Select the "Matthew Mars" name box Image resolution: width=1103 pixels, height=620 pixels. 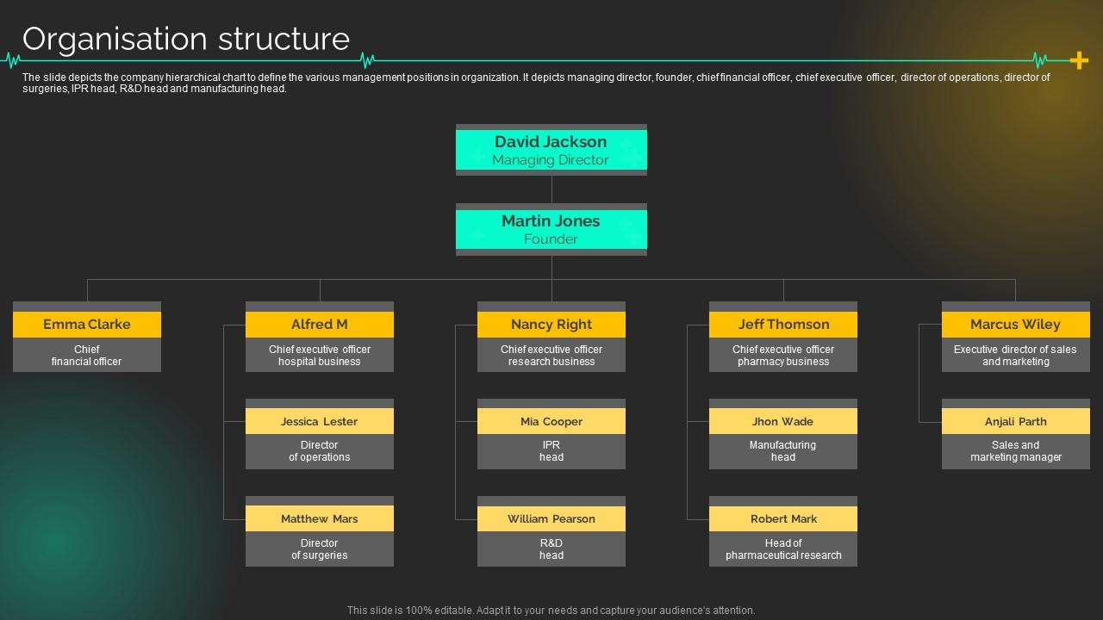(x=320, y=518)
